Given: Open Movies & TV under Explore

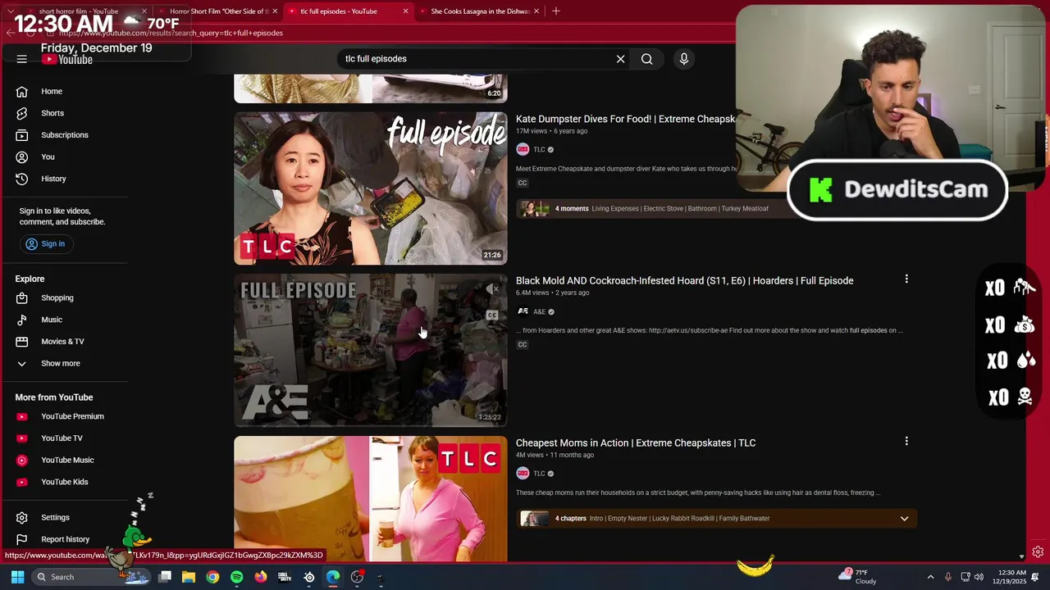Looking at the screenshot, I should (x=64, y=342).
